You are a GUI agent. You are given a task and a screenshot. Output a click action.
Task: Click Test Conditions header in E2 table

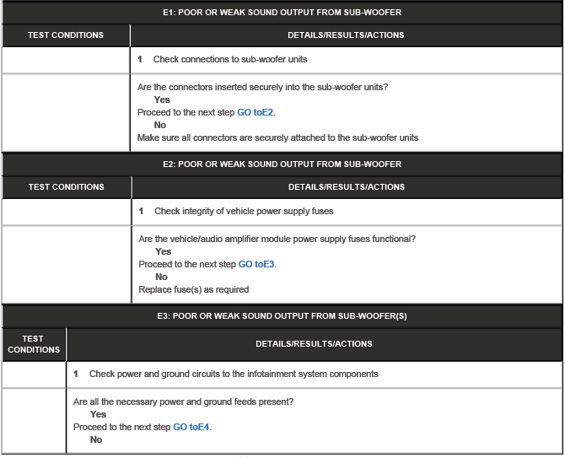pyautogui.click(x=67, y=186)
